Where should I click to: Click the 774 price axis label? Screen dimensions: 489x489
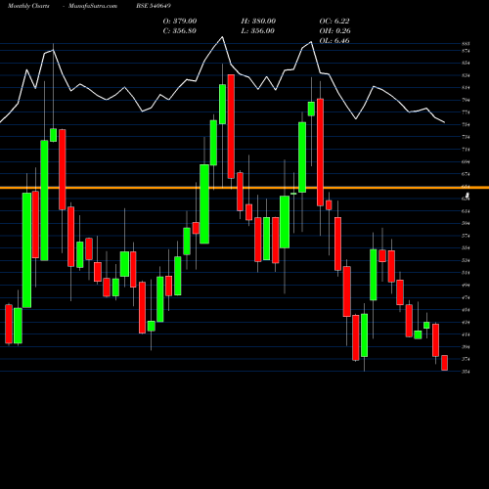click(466, 112)
